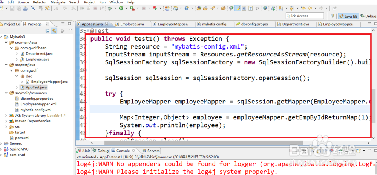Open the Back history dropdown arrow
The image size is (377, 175).
point(316,8)
